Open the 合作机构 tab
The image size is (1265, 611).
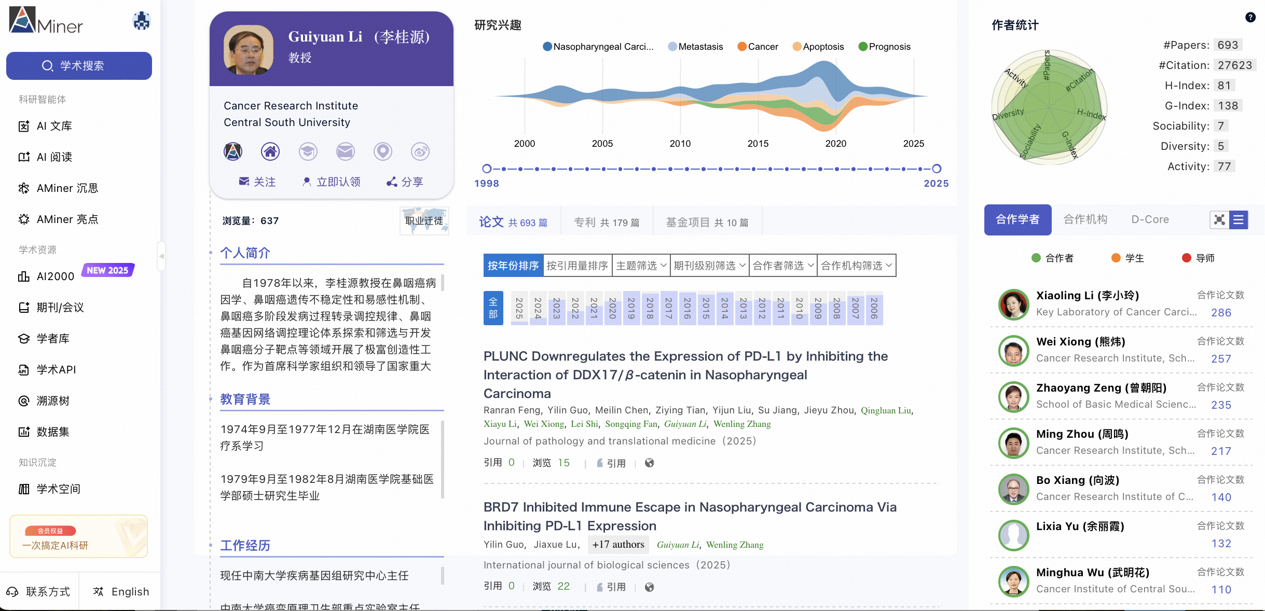click(x=1085, y=219)
